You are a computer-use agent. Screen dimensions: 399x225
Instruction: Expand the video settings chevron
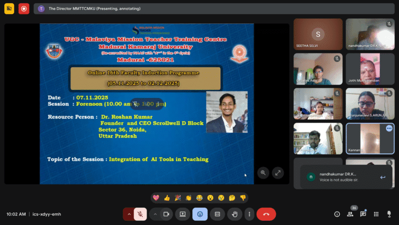point(155,214)
